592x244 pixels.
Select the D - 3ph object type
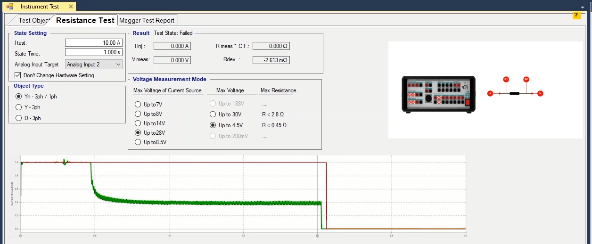point(19,118)
